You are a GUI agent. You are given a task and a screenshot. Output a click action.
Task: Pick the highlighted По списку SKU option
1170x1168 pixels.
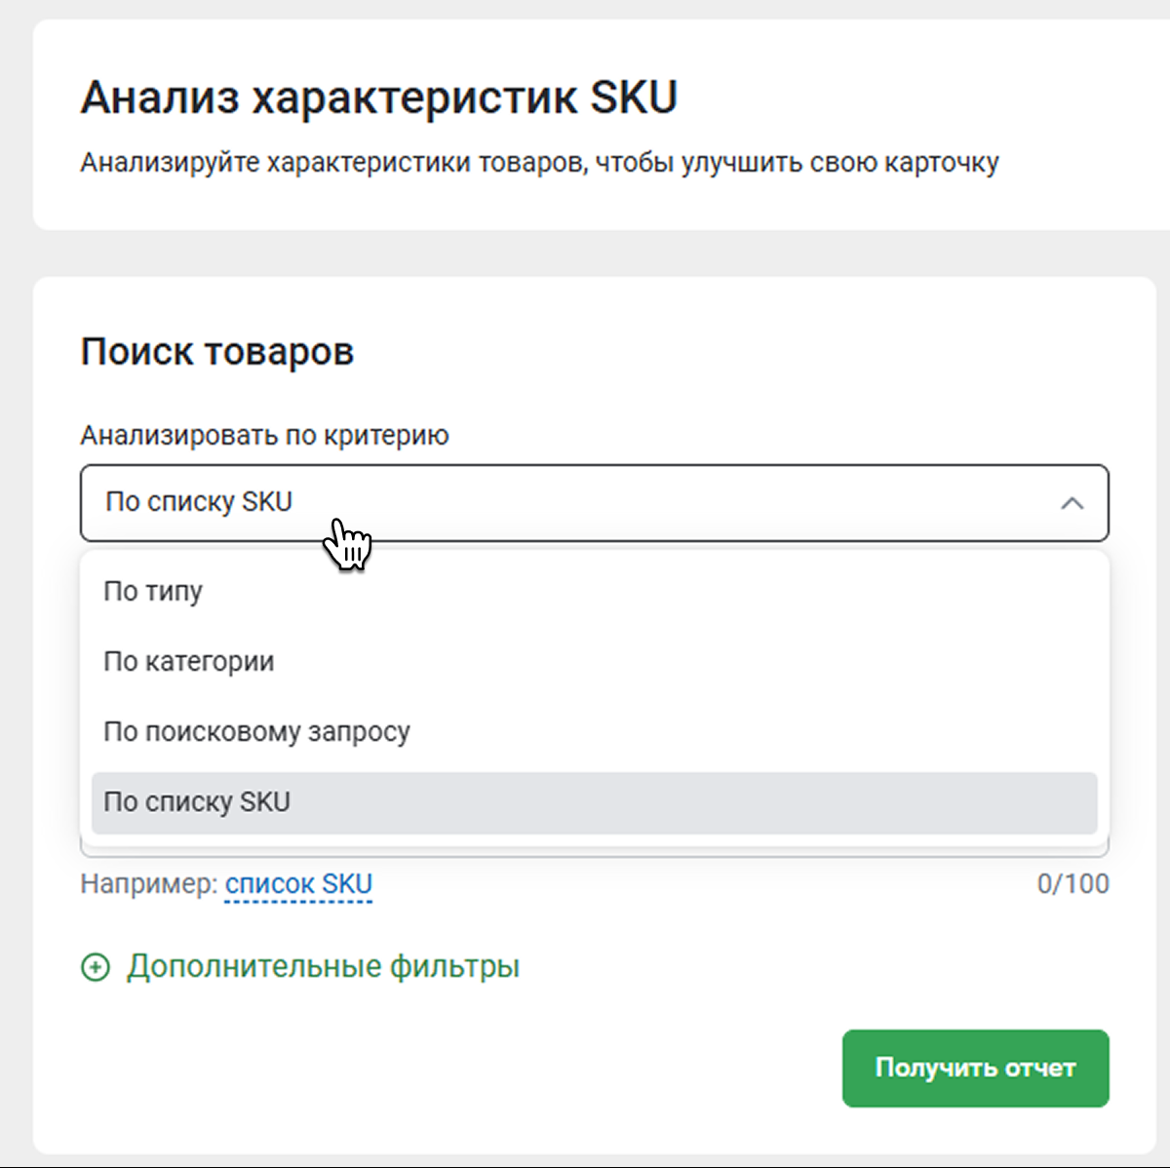(x=197, y=802)
